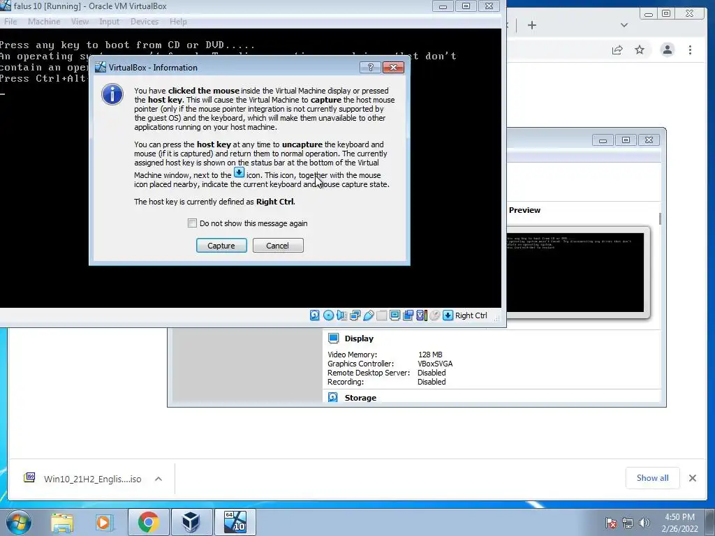Viewport: 715px width, 536px height.
Task: Click the virtualization features V icon
Action: click(421, 315)
